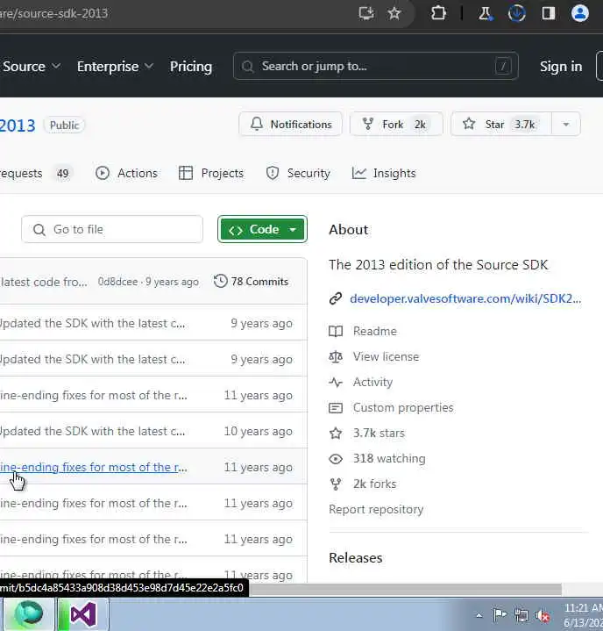The image size is (603, 631).
Task: Click the forks icon beside 2k forks
Action: coord(336,484)
